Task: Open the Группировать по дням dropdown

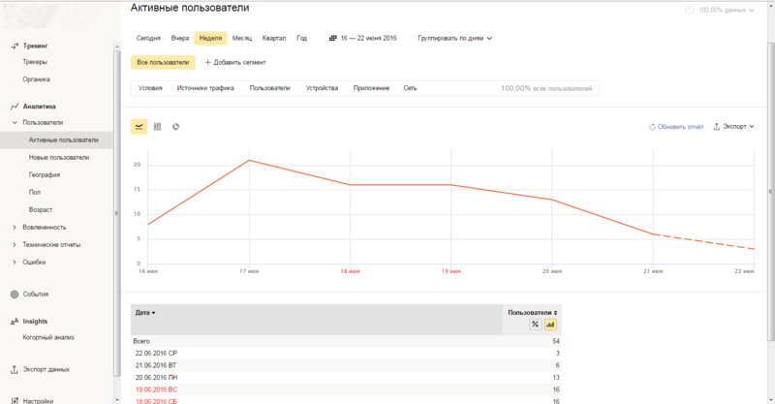Action: click(455, 39)
